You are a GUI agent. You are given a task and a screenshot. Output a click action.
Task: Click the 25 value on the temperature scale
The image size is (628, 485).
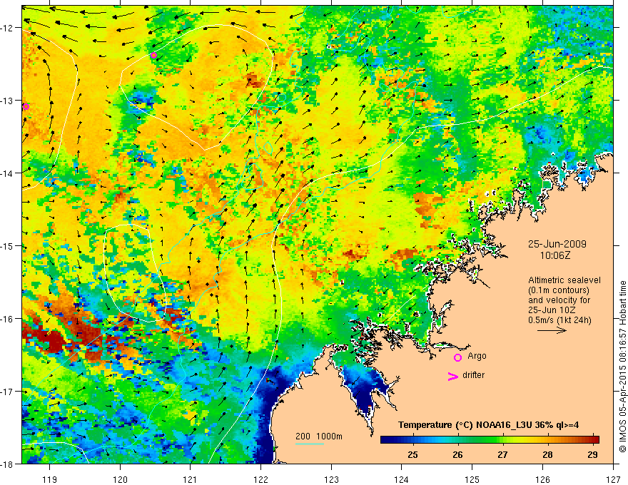pos(413,454)
